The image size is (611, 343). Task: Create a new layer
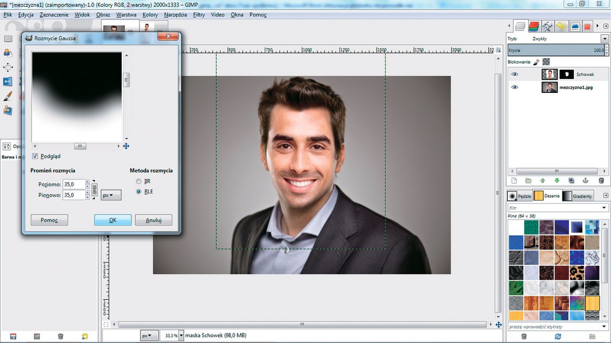(x=514, y=181)
